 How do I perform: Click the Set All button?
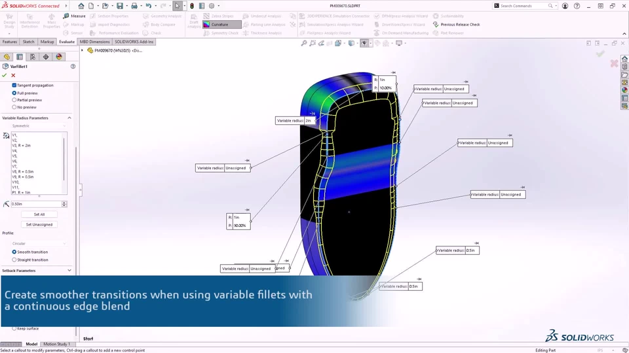(39, 214)
